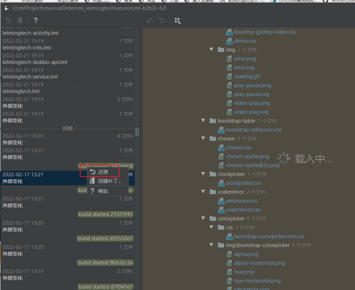
Task: Select demo.css file icon
Action: [229, 41]
